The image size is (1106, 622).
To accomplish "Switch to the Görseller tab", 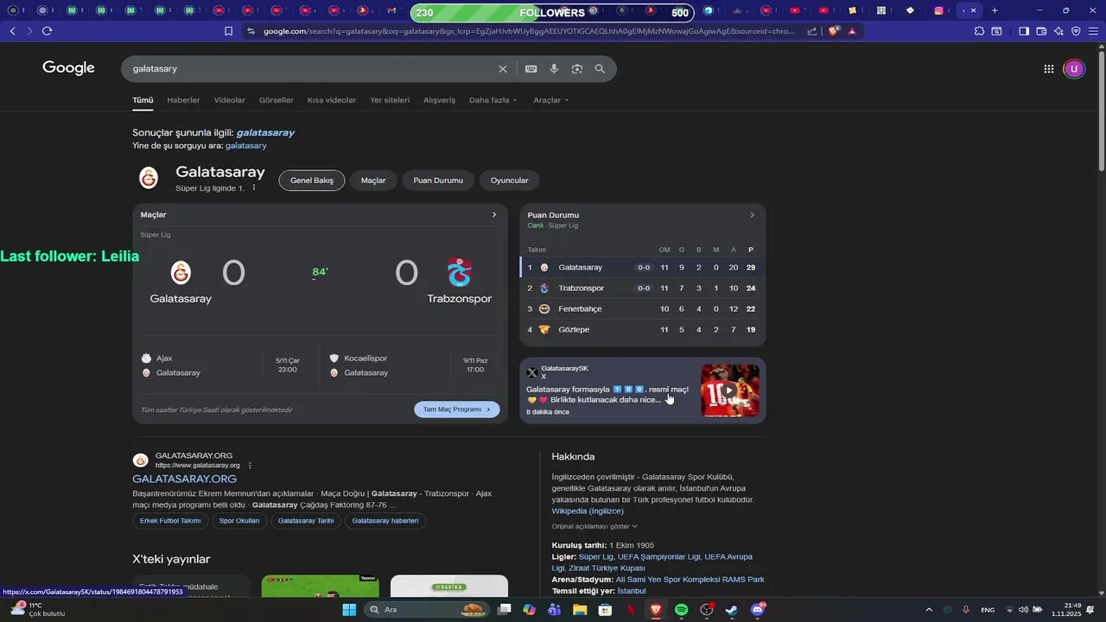I will [x=276, y=100].
